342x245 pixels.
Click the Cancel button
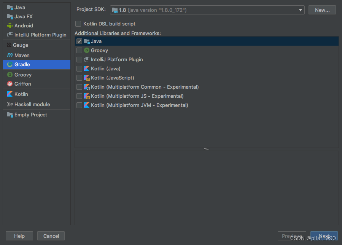tap(51, 236)
